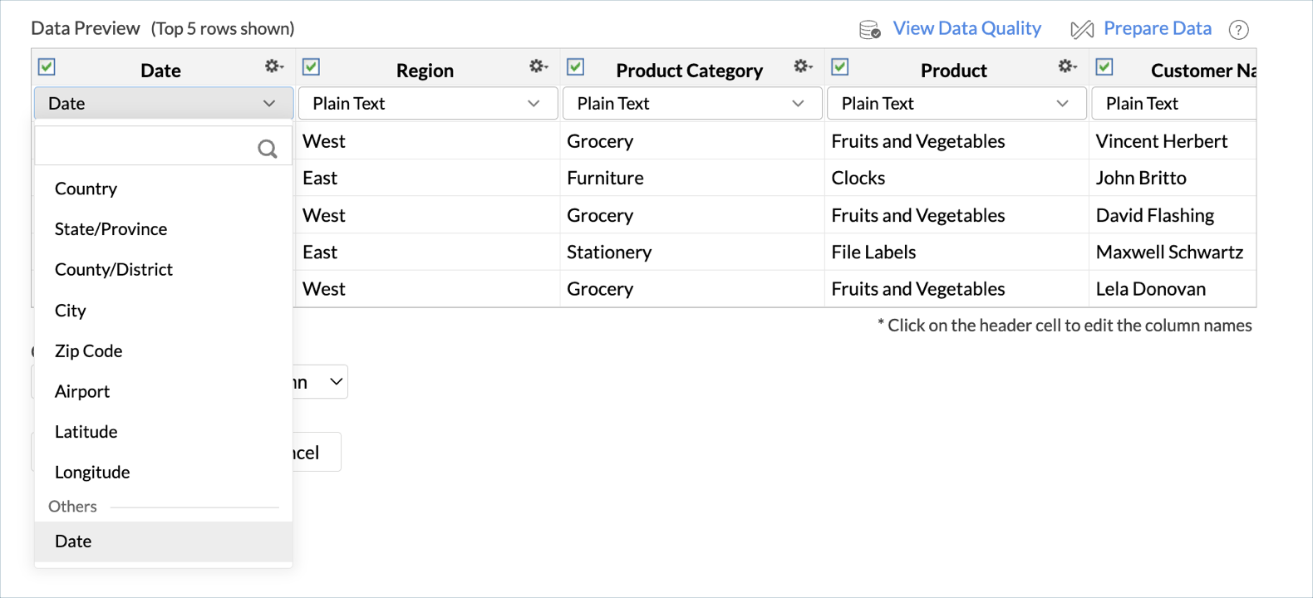
Task: Select Country from the type list
Action: point(86,189)
